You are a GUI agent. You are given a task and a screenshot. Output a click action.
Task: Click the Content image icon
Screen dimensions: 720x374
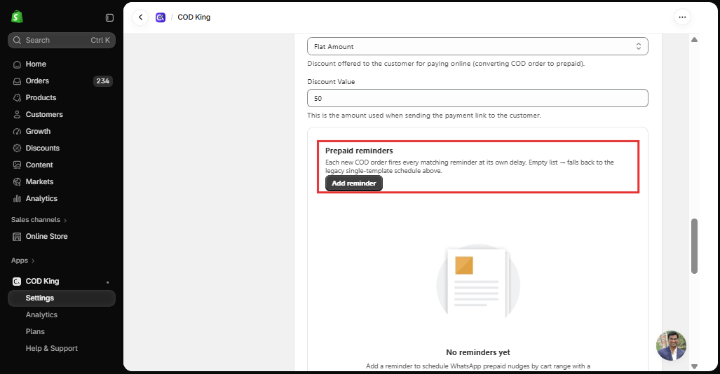(x=17, y=165)
